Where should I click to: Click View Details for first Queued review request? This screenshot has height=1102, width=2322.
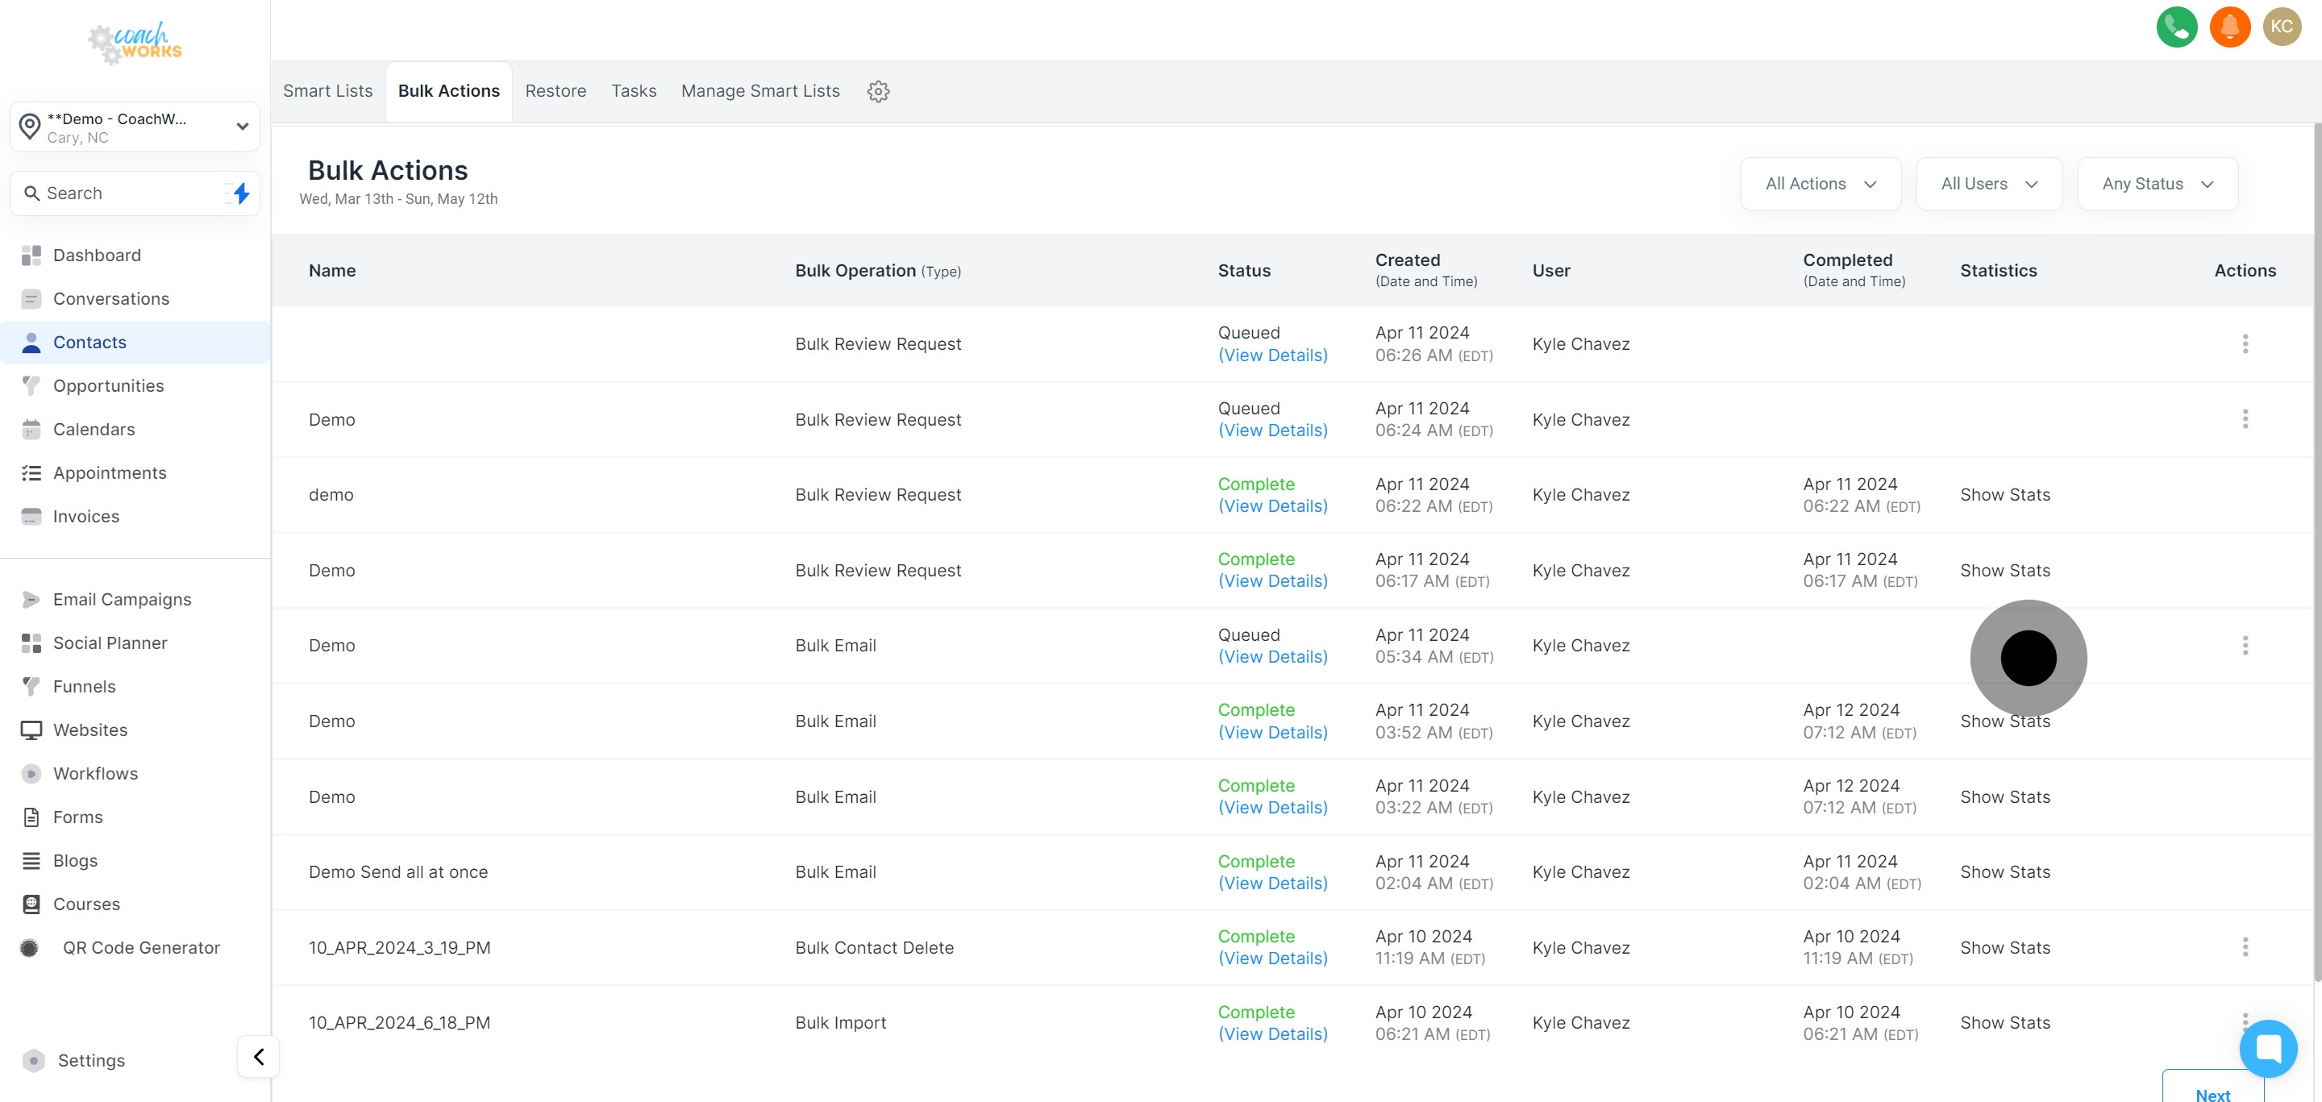(1272, 355)
